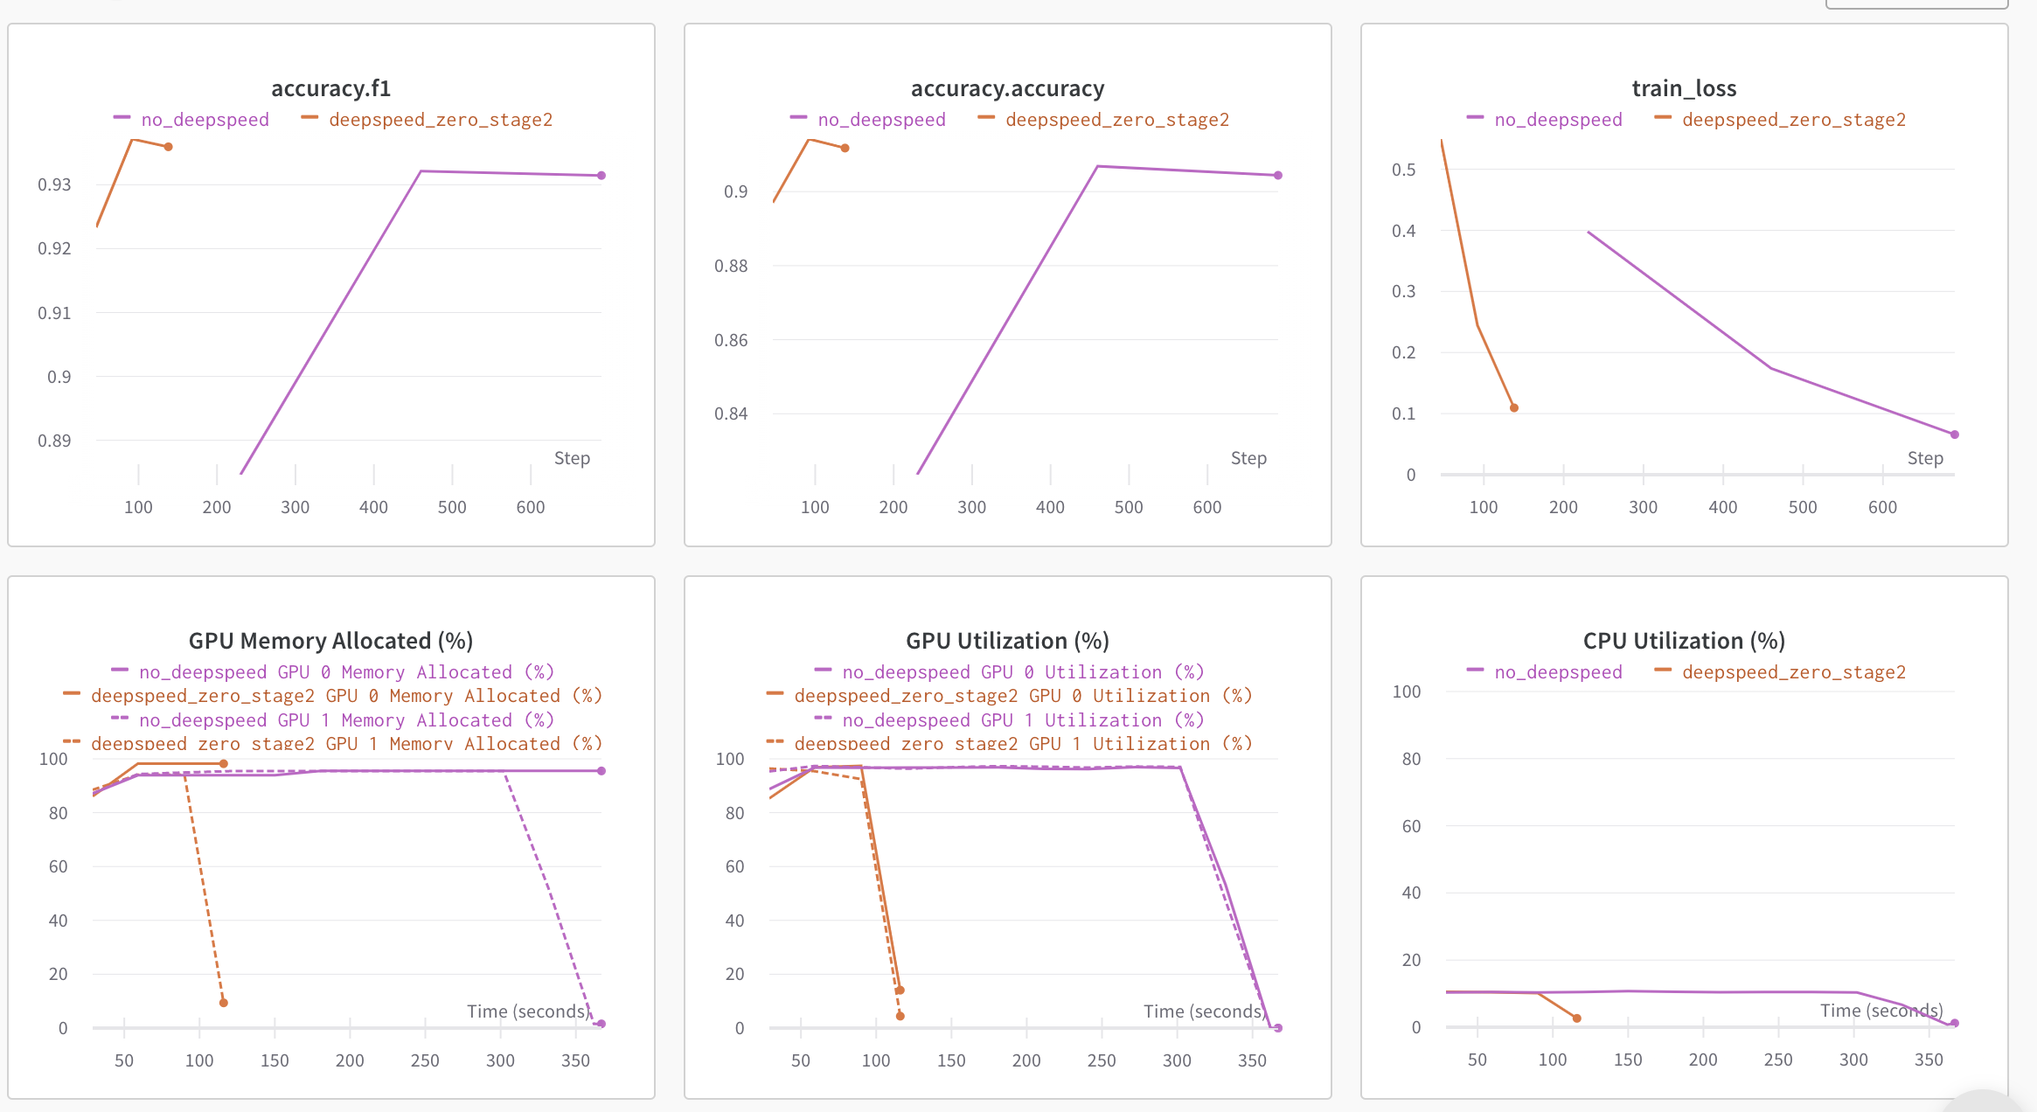
Task: Select deepspeed_zero_stage2 legend label in accuracy.f1 chart
Action: pyautogui.click(x=441, y=120)
